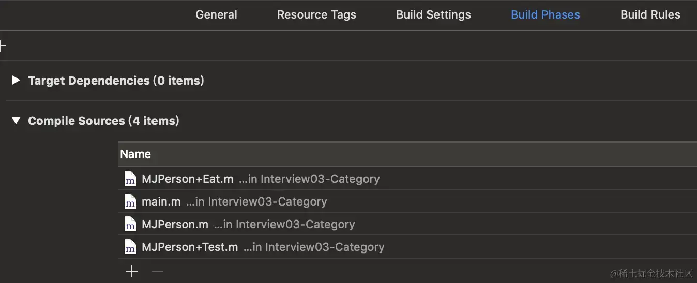The width and height of the screenshot is (697, 283).
Task: Switch to the Resource Tags tab
Action: pyautogui.click(x=316, y=15)
